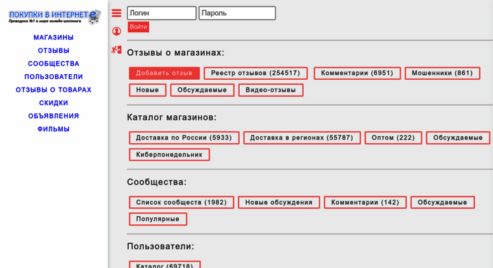The image size is (493, 268).
Task: Open СКИДКИ in the sidebar menu
Action: [x=53, y=103]
